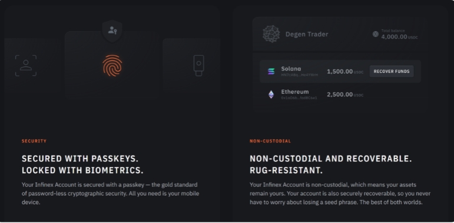Click the orange NON-CUSTODIAL label

click(x=270, y=141)
